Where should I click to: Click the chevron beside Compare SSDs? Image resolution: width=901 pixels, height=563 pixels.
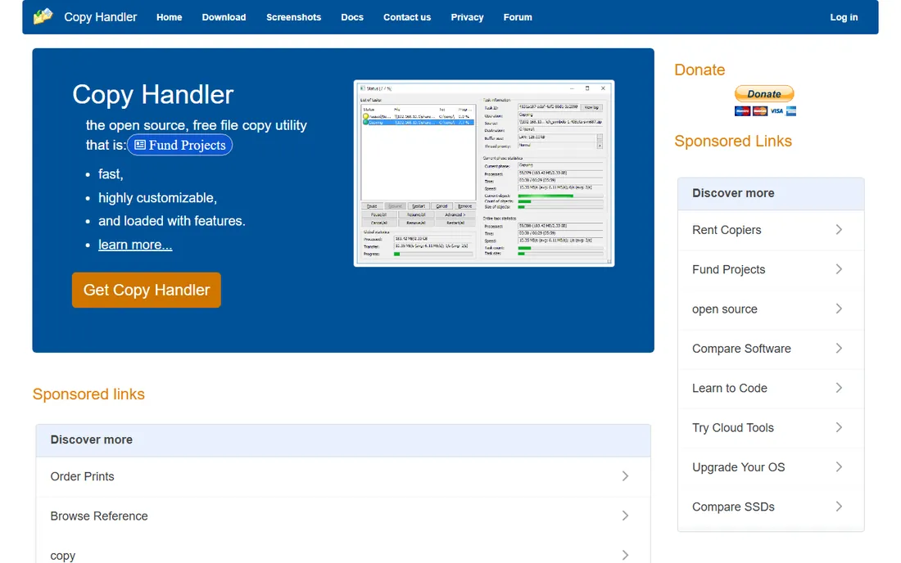[x=839, y=507]
